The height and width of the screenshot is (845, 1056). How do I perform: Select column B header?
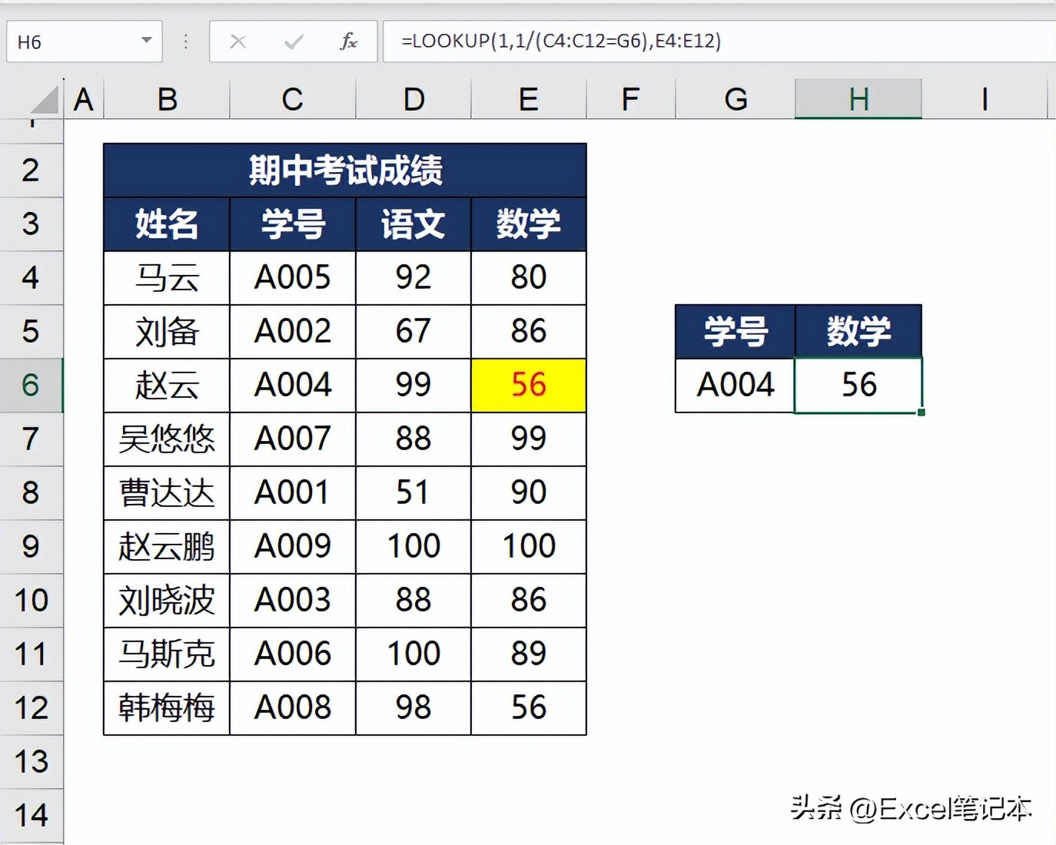(167, 100)
